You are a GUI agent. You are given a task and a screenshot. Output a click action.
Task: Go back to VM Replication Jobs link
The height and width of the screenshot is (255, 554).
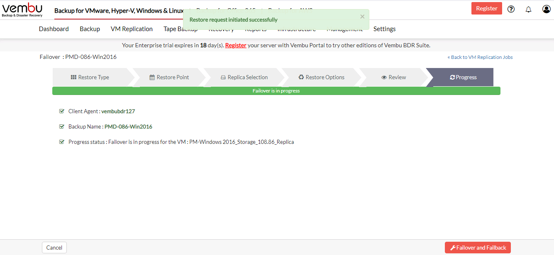point(480,57)
